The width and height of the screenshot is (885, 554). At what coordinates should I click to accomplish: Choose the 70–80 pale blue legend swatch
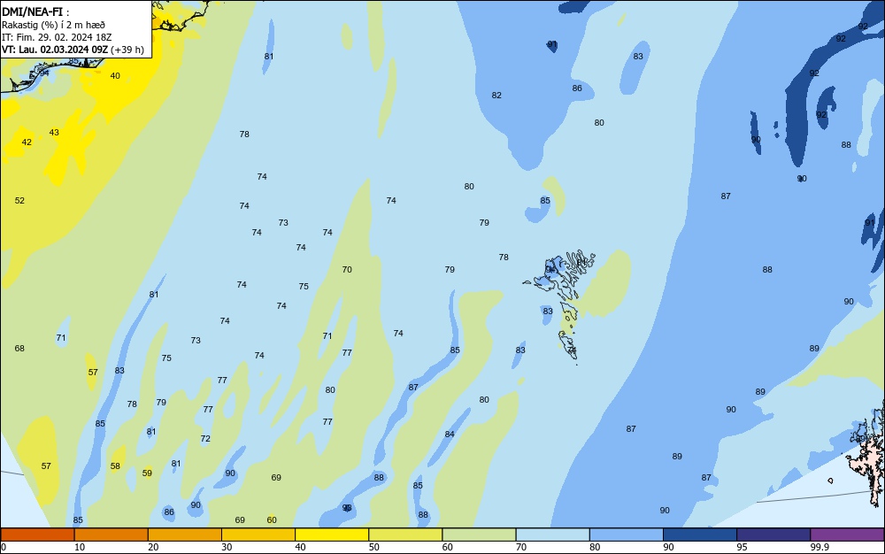tap(552, 535)
